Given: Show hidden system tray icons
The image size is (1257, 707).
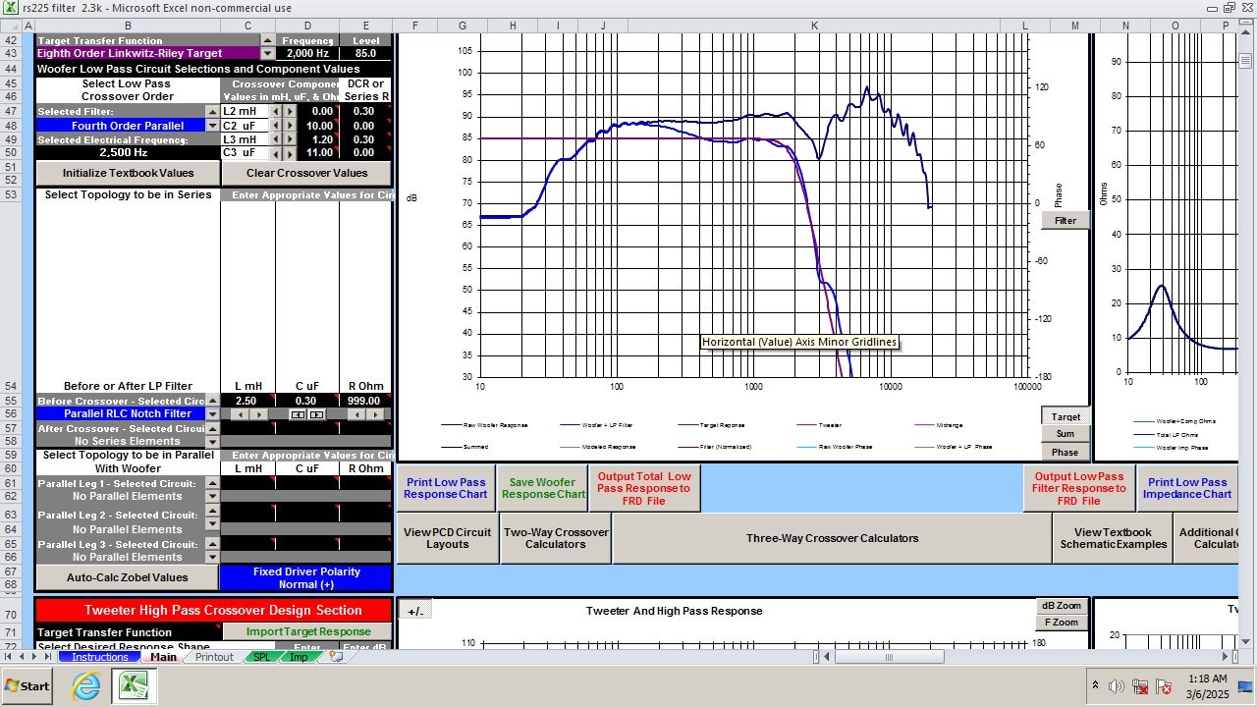Looking at the screenshot, I should tap(1095, 685).
